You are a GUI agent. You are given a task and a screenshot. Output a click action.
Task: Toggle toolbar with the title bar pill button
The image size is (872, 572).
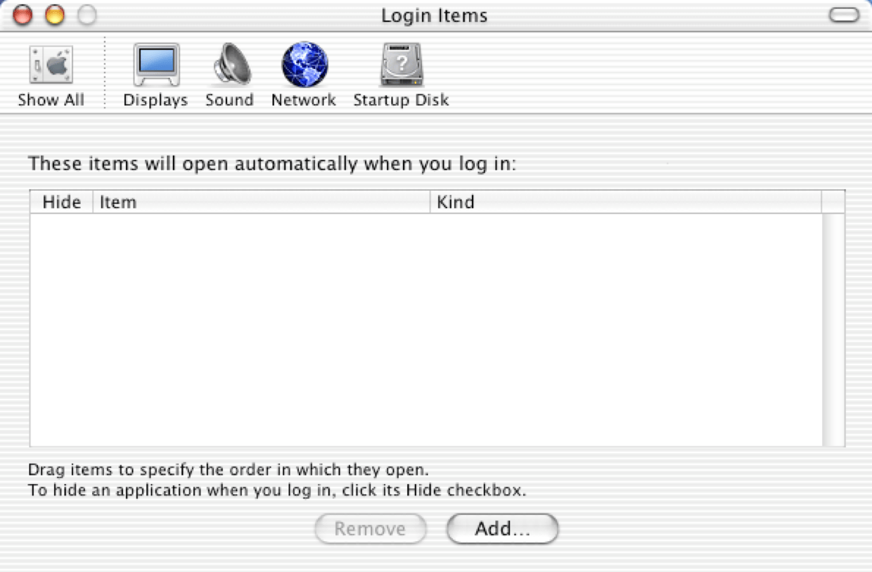[844, 15]
